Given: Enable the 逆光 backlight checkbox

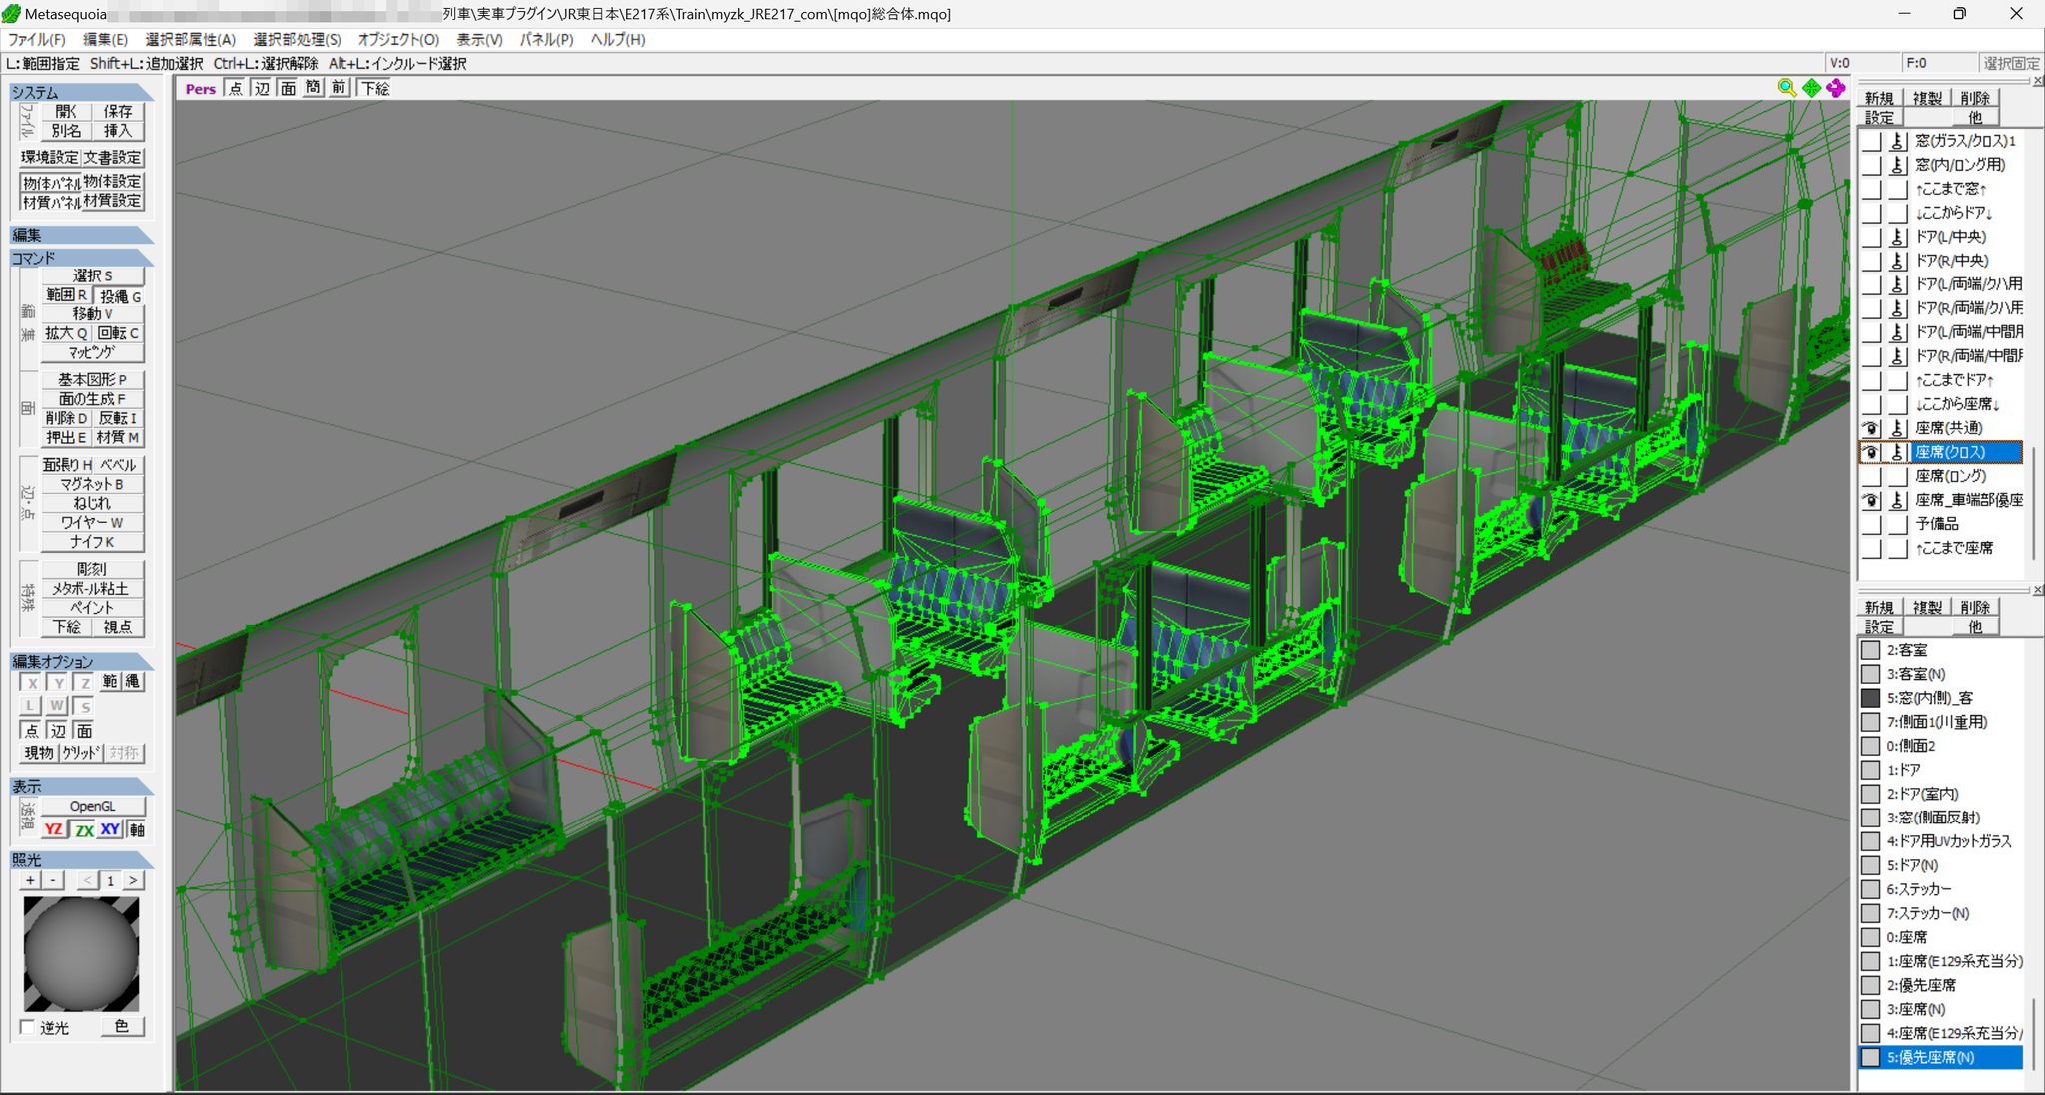Looking at the screenshot, I should tap(28, 1027).
